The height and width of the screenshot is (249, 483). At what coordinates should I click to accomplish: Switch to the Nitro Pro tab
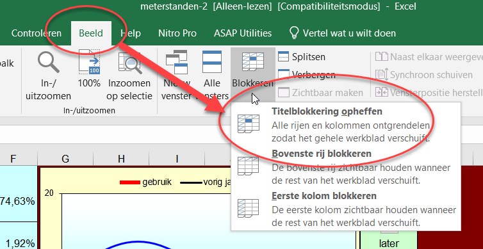click(x=177, y=33)
